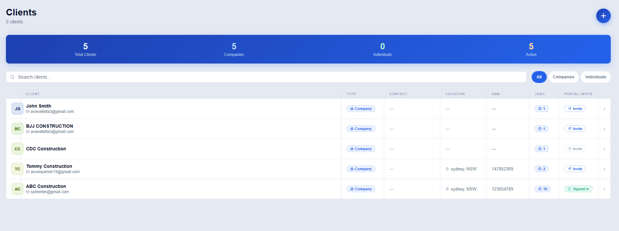This screenshot has width=619, height=231.
Task: Click the CONTACT column header
Action: click(x=398, y=94)
